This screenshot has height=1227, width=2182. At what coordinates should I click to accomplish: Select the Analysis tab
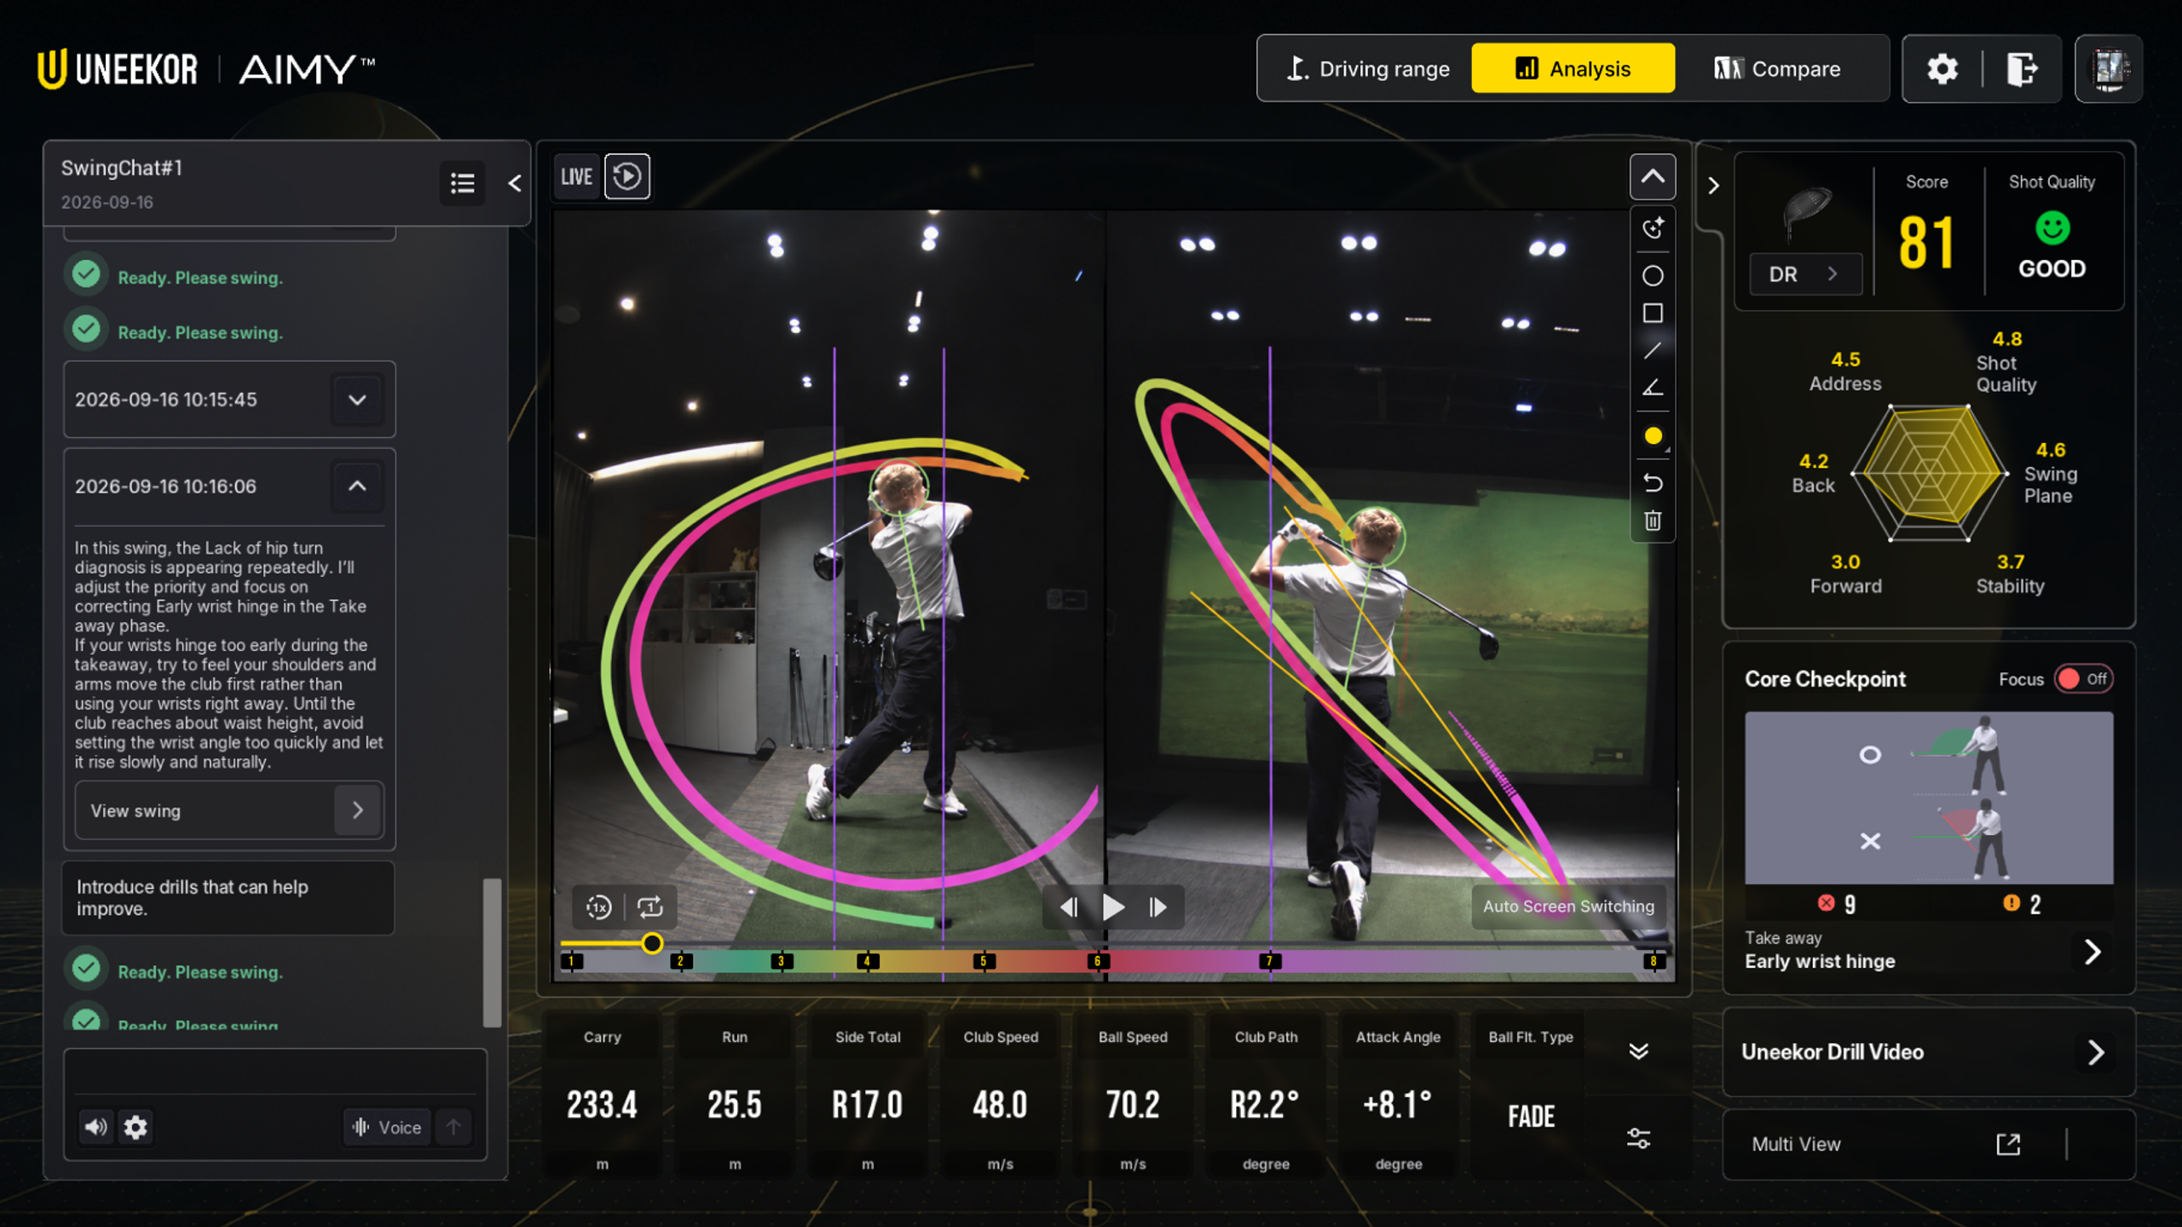[1573, 69]
